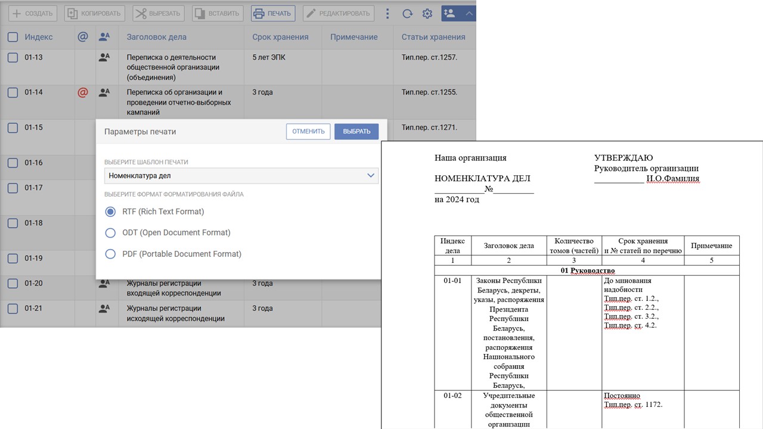Collapse the toolbar using the chevron-up arrow
Image resolution: width=763 pixels, height=429 pixels.
point(469,13)
